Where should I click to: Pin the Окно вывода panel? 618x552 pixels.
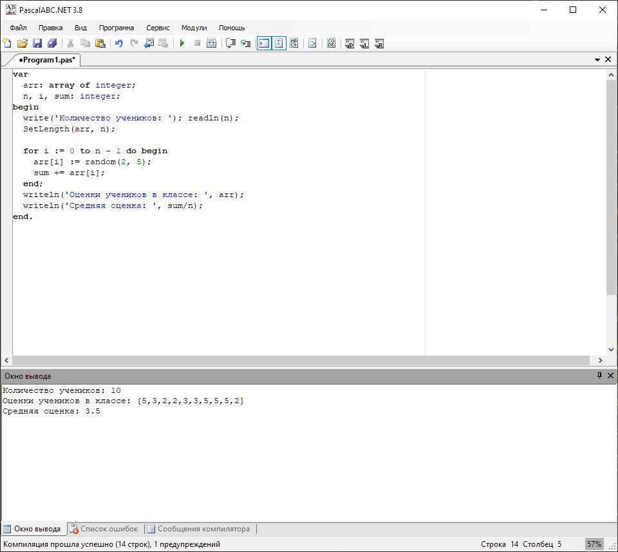tap(599, 376)
